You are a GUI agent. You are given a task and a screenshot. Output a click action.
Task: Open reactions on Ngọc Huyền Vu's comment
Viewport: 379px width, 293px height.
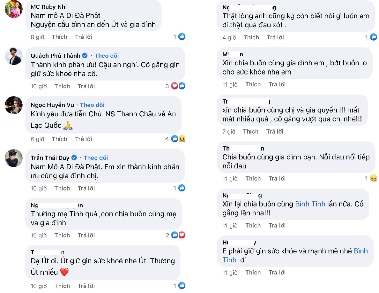[x=178, y=139]
